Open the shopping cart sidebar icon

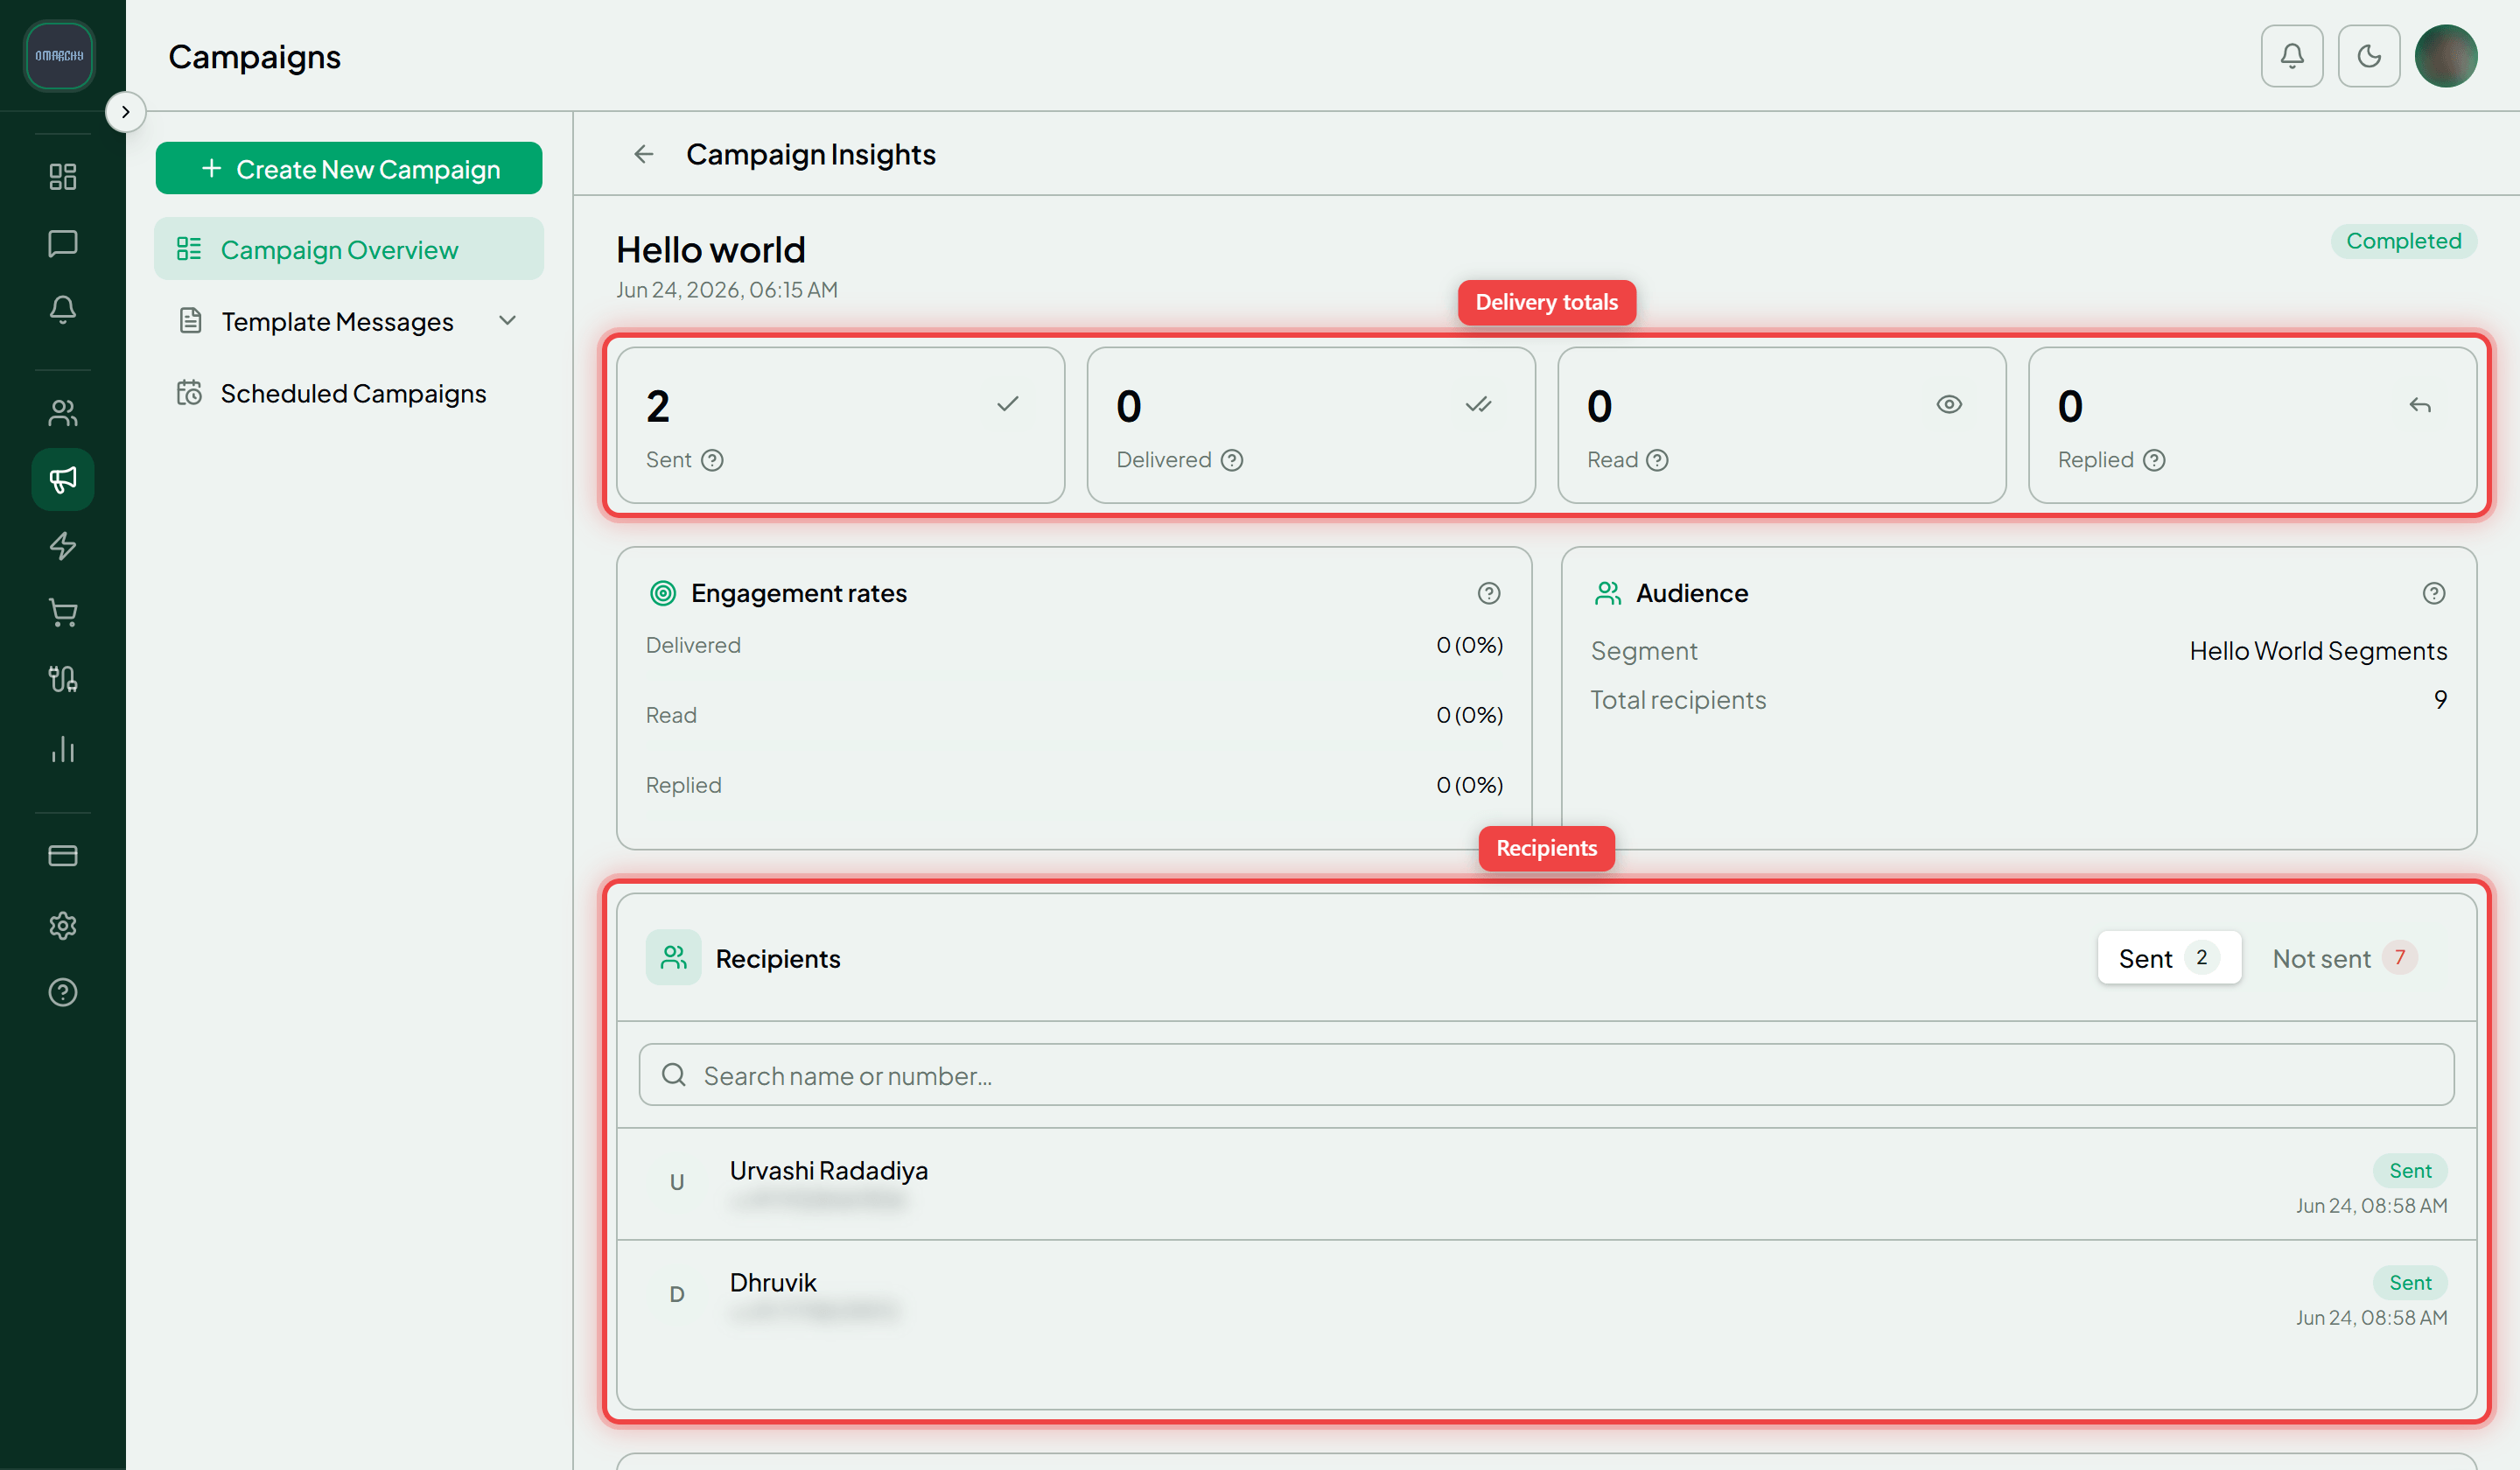(63, 613)
